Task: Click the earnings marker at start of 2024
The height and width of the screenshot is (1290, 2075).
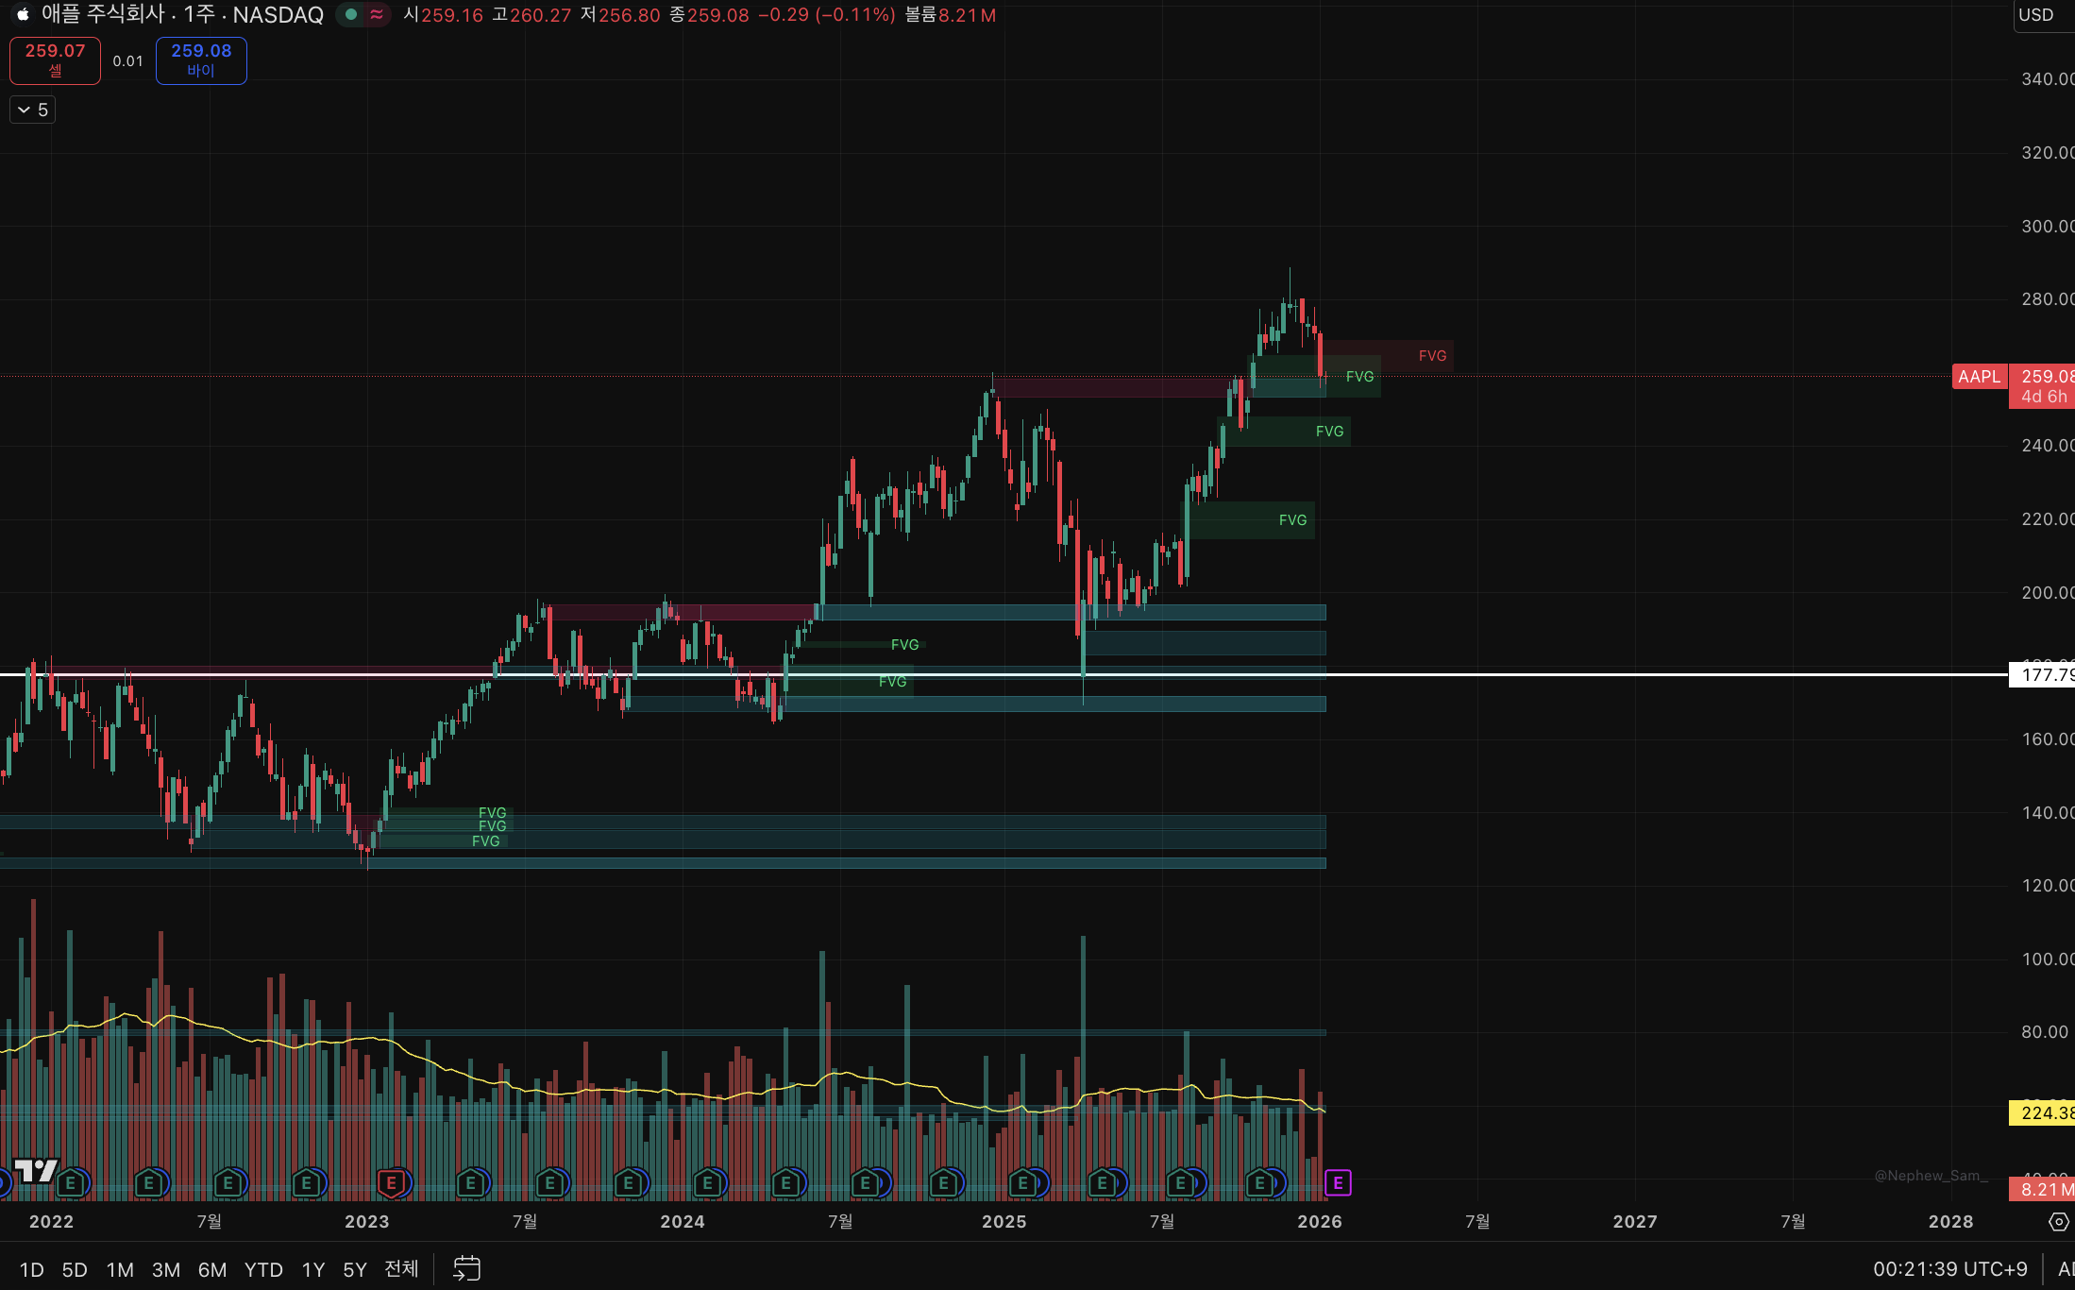Action: coord(707,1182)
